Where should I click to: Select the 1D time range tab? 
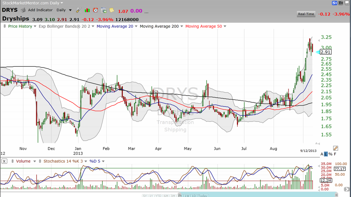[194, 196]
